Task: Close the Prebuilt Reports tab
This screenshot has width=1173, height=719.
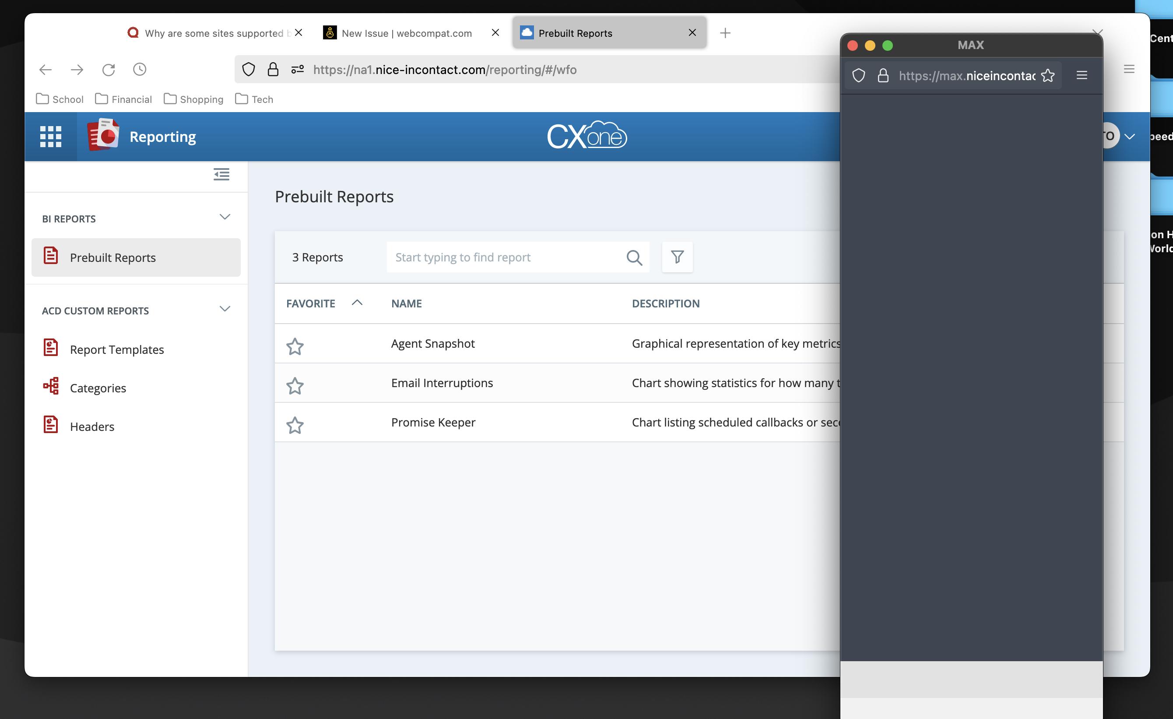Action: pos(692,32)
